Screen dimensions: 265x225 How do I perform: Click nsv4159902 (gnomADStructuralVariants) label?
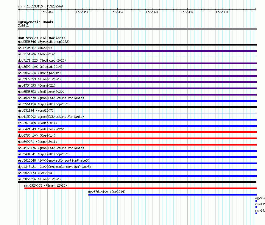(x=51, y=117)
